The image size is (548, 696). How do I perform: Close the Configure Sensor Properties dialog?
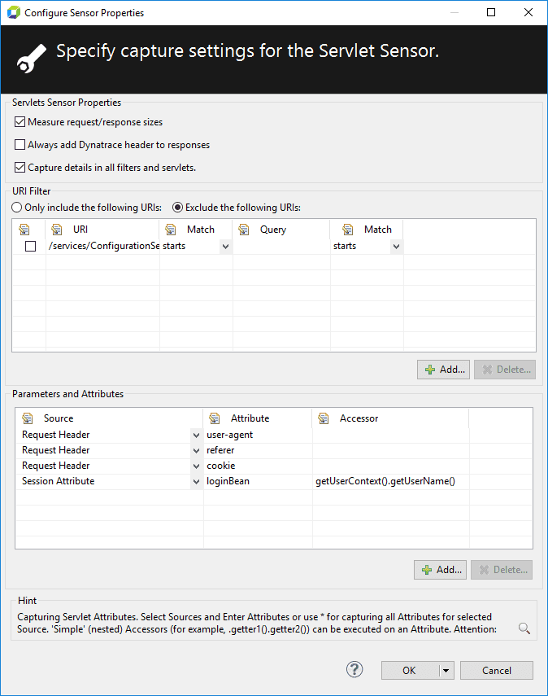(528, 12)
